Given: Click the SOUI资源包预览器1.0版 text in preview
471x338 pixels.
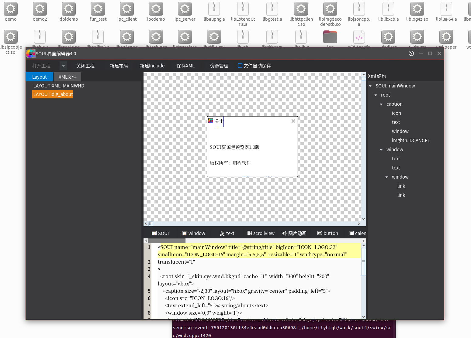Looking at the screenshot, I should click(x=235, y=147).
